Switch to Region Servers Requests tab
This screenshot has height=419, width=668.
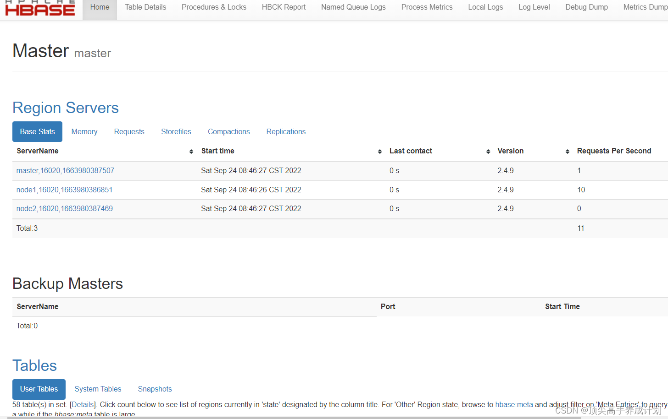point(129,131)
